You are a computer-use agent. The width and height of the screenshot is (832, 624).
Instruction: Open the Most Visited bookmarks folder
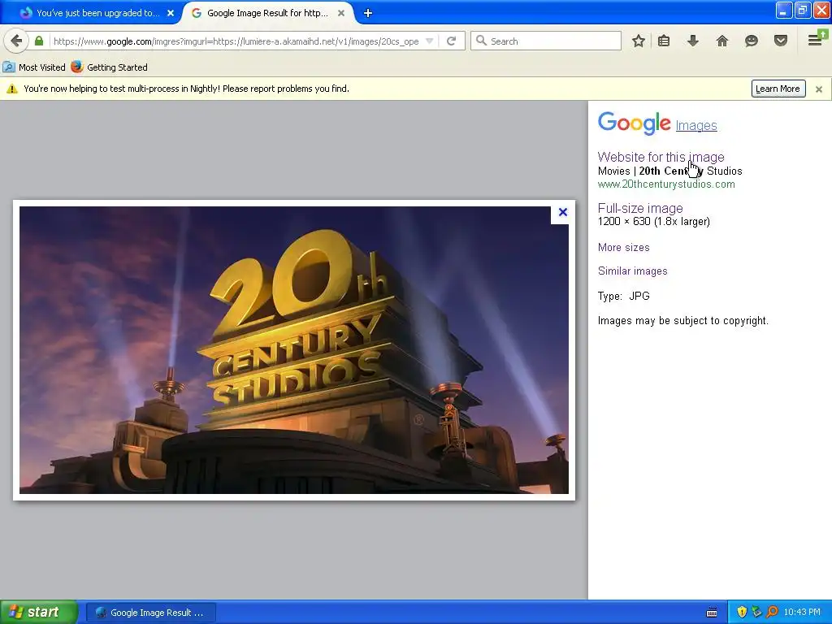tap(34, 67)
